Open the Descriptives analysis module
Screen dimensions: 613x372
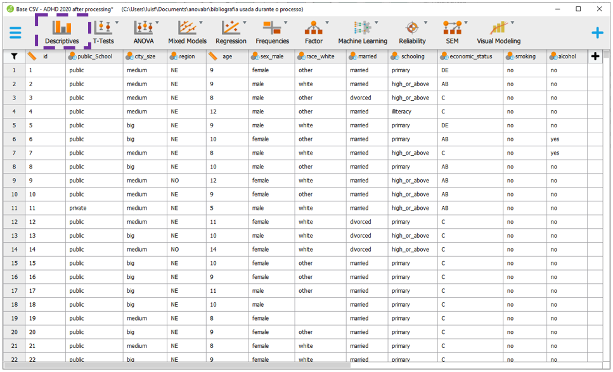(x=61, y=32)
